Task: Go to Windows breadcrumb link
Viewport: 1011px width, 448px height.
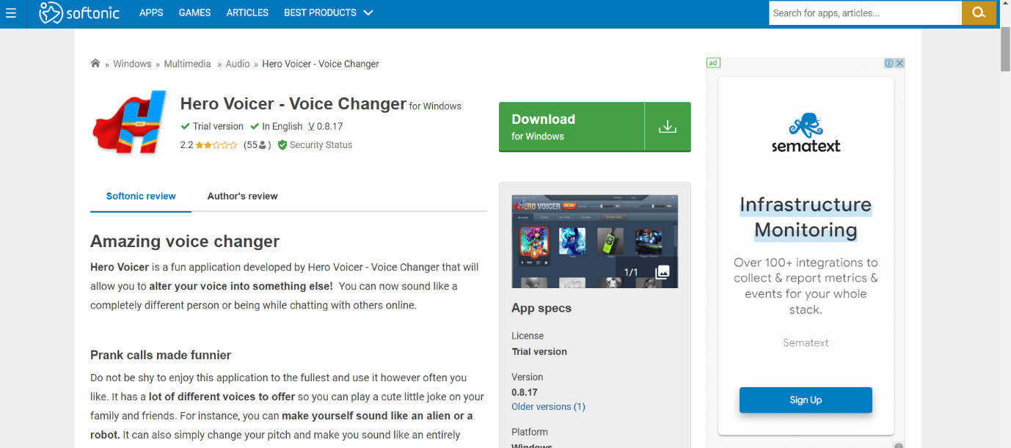Action: pos(132,64)
